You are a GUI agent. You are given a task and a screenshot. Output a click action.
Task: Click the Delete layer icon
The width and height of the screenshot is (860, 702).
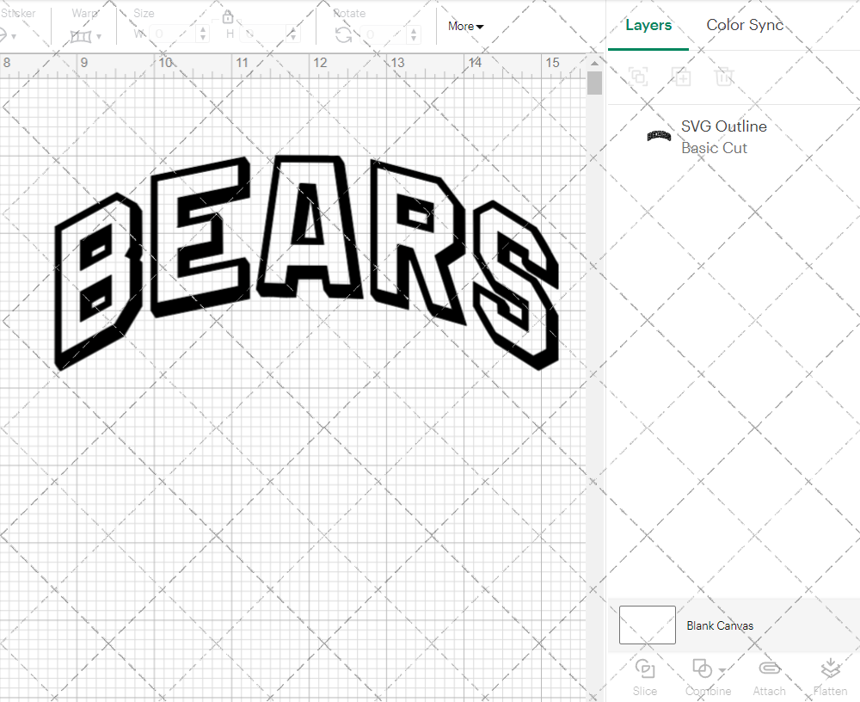click(724, 77)
